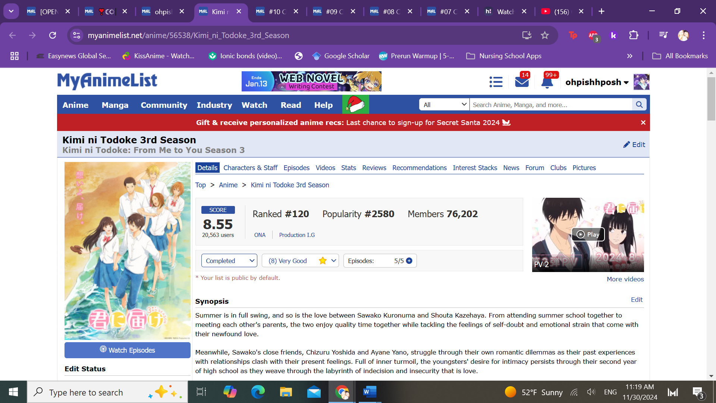Viewport: 716px width, 403px height.
Task: Open Chrome extensions puzzle icon
Action: click(634, 35)
